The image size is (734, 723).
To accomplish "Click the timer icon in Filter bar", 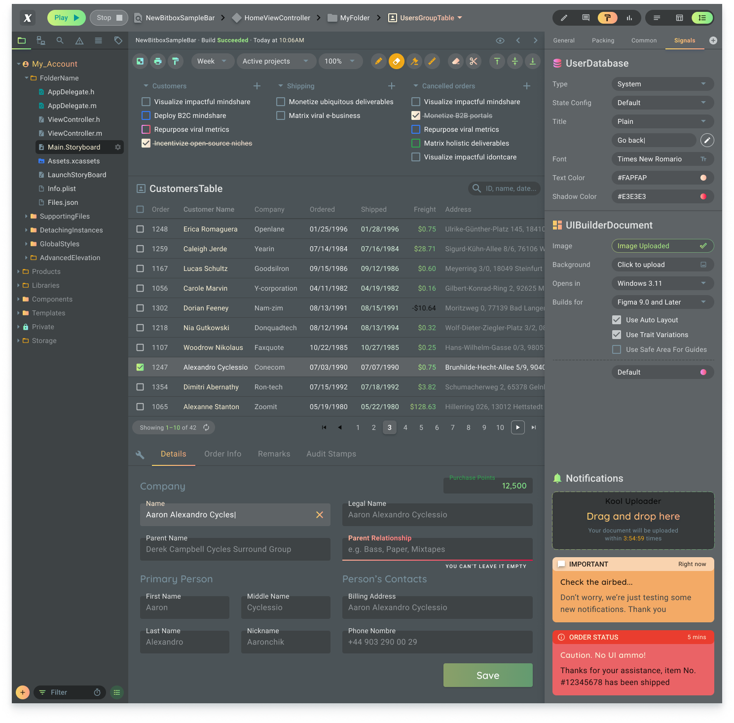I will pyautogui.click(x=97, y=692).
